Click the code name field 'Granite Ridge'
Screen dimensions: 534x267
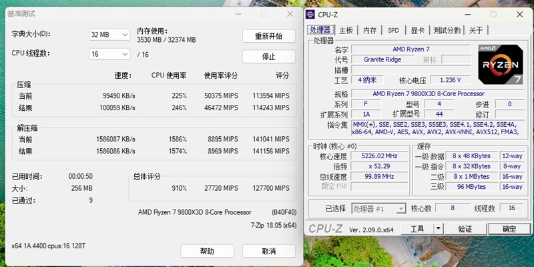point(382,59)
